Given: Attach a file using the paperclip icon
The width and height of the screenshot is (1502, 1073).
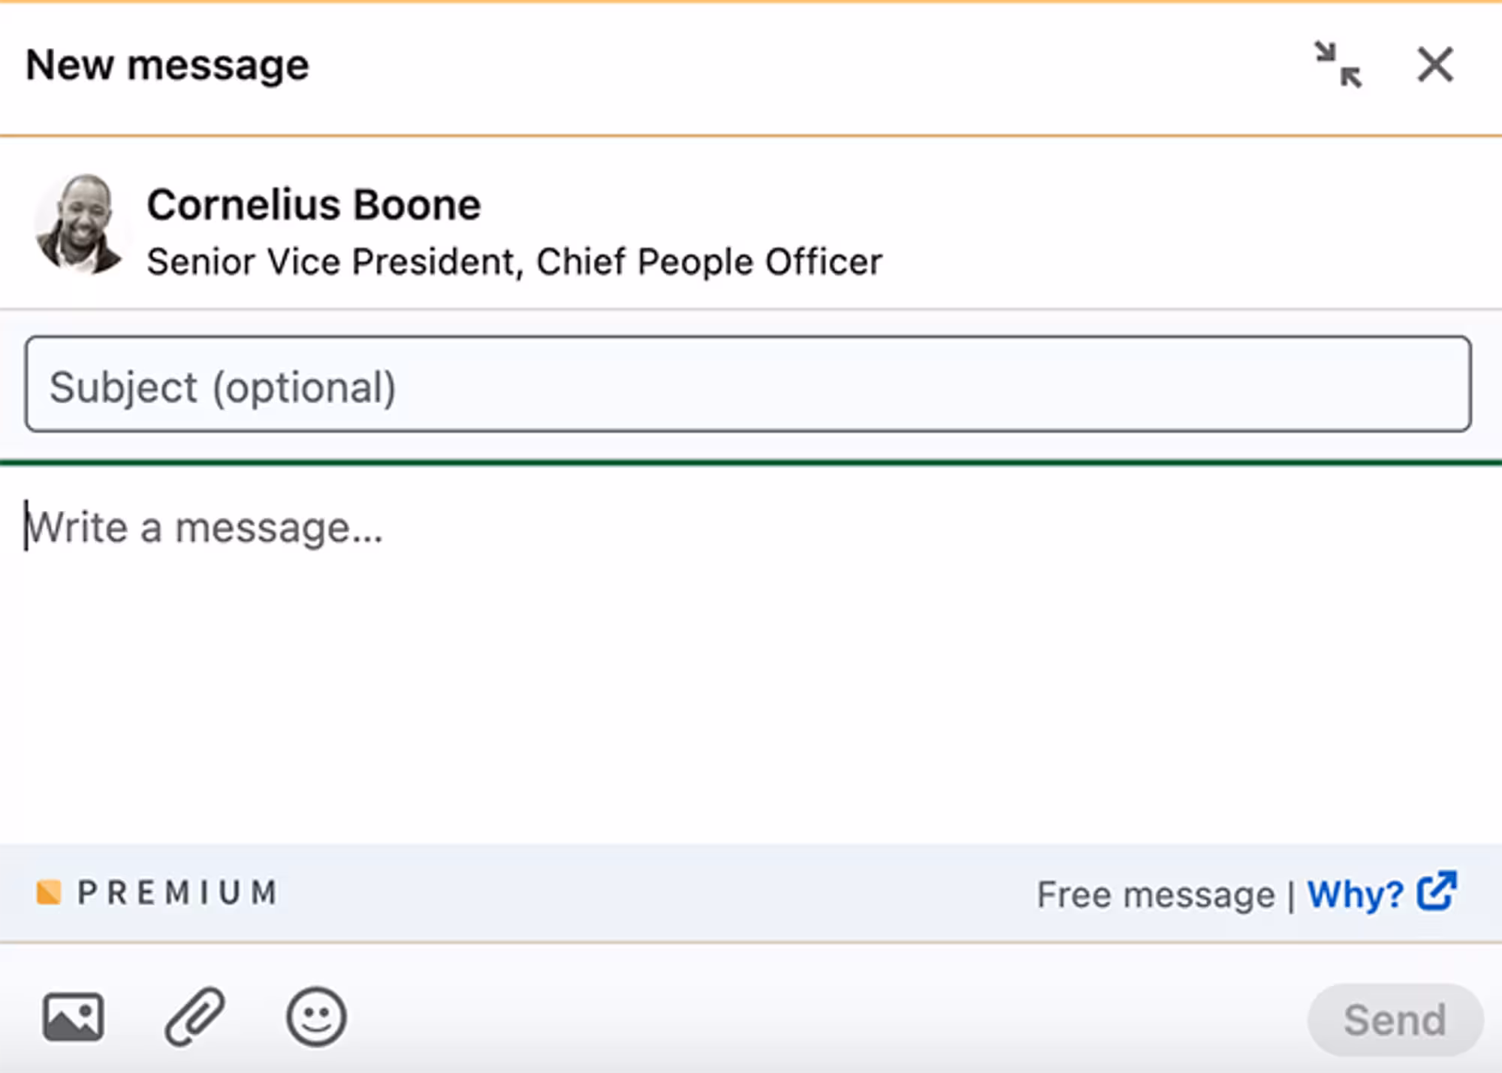Looking at the screenshot, I should pos(195,1017).
